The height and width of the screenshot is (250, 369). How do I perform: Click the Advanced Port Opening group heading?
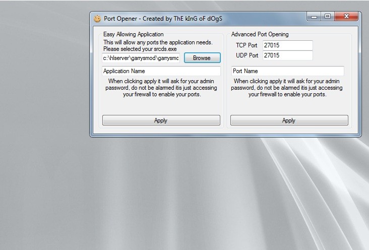[x=260, y=34]
